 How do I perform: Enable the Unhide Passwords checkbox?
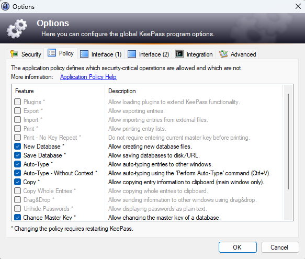pos(17,209)
